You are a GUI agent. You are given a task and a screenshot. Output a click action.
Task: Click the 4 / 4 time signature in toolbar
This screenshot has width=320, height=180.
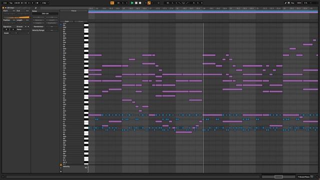pyautogui.click(x=30, y=3)
